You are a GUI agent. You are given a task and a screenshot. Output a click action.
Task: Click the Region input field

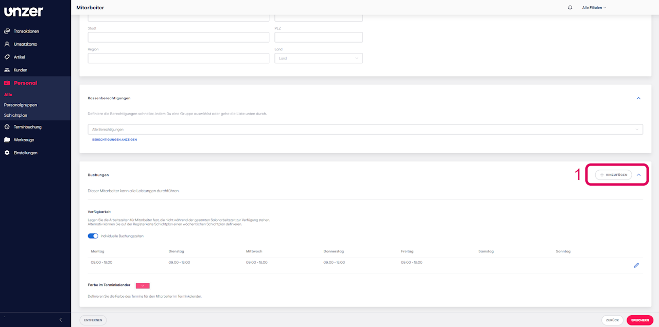179,58
